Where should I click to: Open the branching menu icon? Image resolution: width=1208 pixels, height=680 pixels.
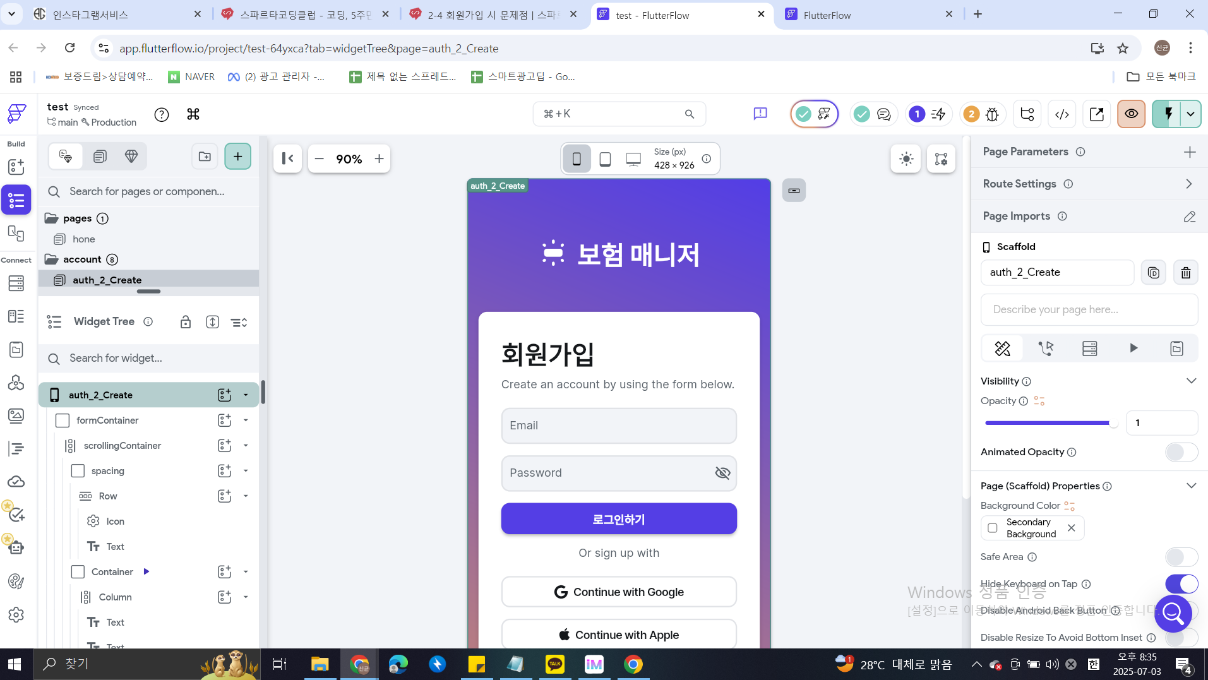tap(1027, 114)
